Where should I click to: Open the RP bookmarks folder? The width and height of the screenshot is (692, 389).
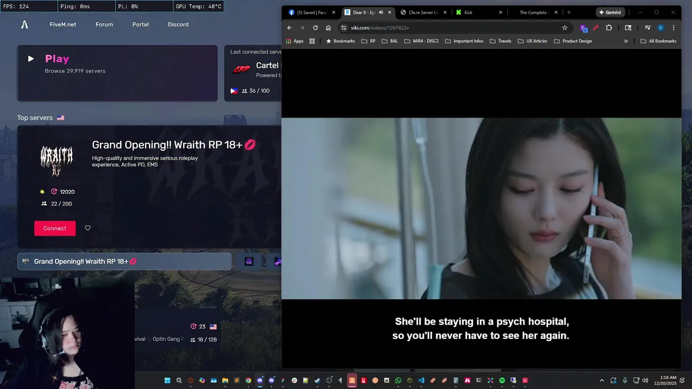(x=368, y=41)
